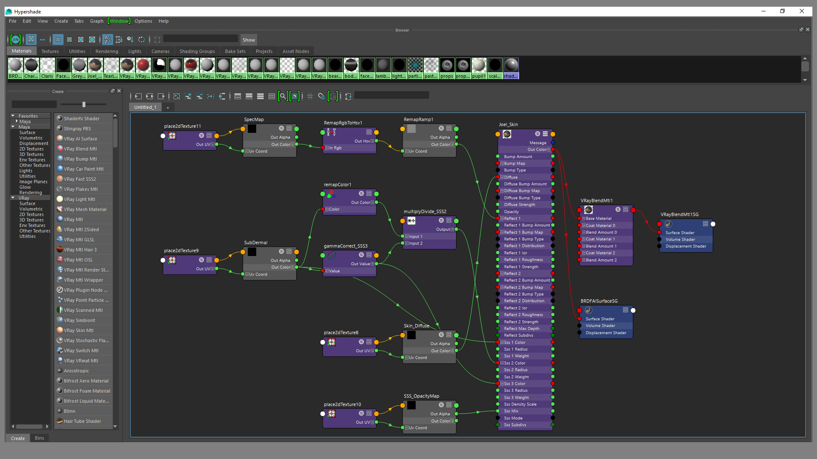The height and width of the screenshot is (459, 817).
Task: Select 2D Textures under VRay category
Action: (x=31, y=214)
